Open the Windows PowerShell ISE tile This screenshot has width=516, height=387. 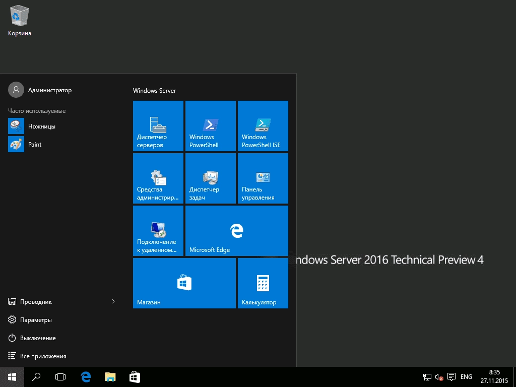(x=263, y=125)
